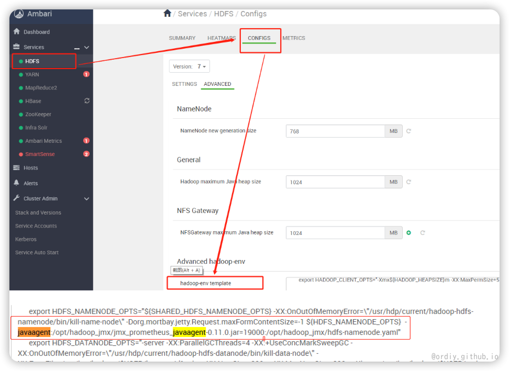The width and height of the screenshot is (509, 371).
Task: Open the ZooKeeper service
Action: [38, 115]
